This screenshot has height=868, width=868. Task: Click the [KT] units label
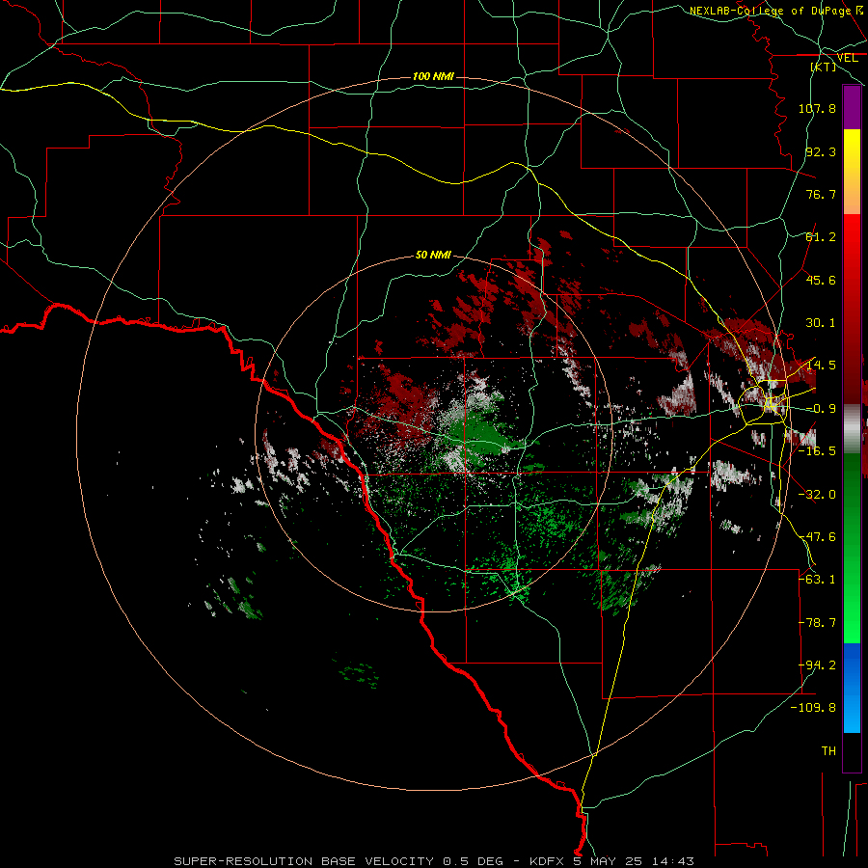coord(824,67)
